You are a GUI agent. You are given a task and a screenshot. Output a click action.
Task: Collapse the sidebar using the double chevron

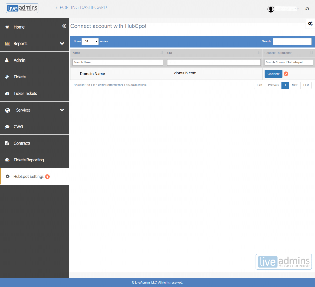[x=64, y=26]
